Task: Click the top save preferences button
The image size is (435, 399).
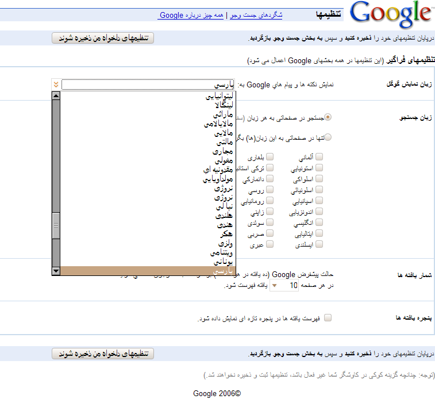Action: (x=103, y=38)
